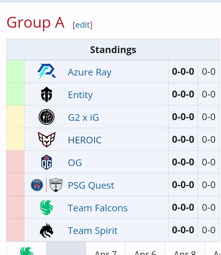This screenshot has width=221, height=255.
Task: Open the Team Falcons link
Action: click(97, 208)
